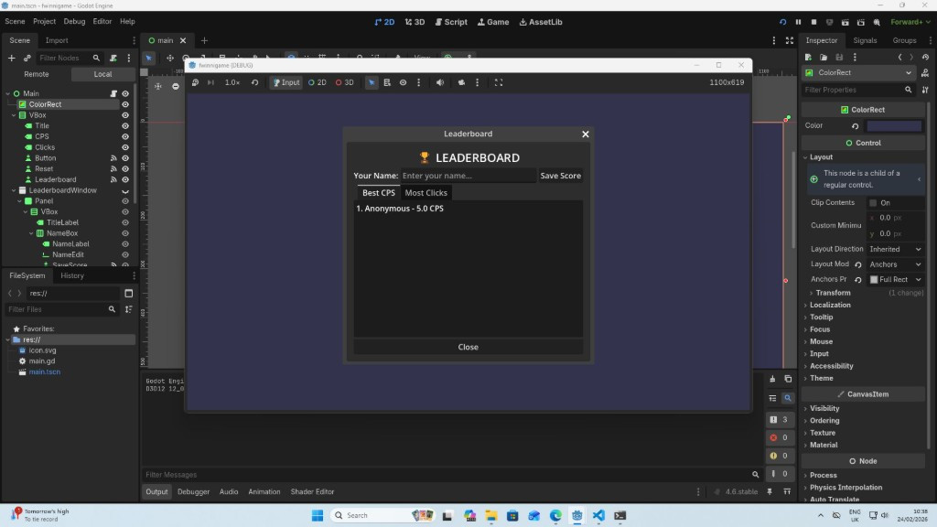Viewport: 937px width, 527px height.
Task: Collapse the LeaderboardWindow tree node
Action: [8, 190]
